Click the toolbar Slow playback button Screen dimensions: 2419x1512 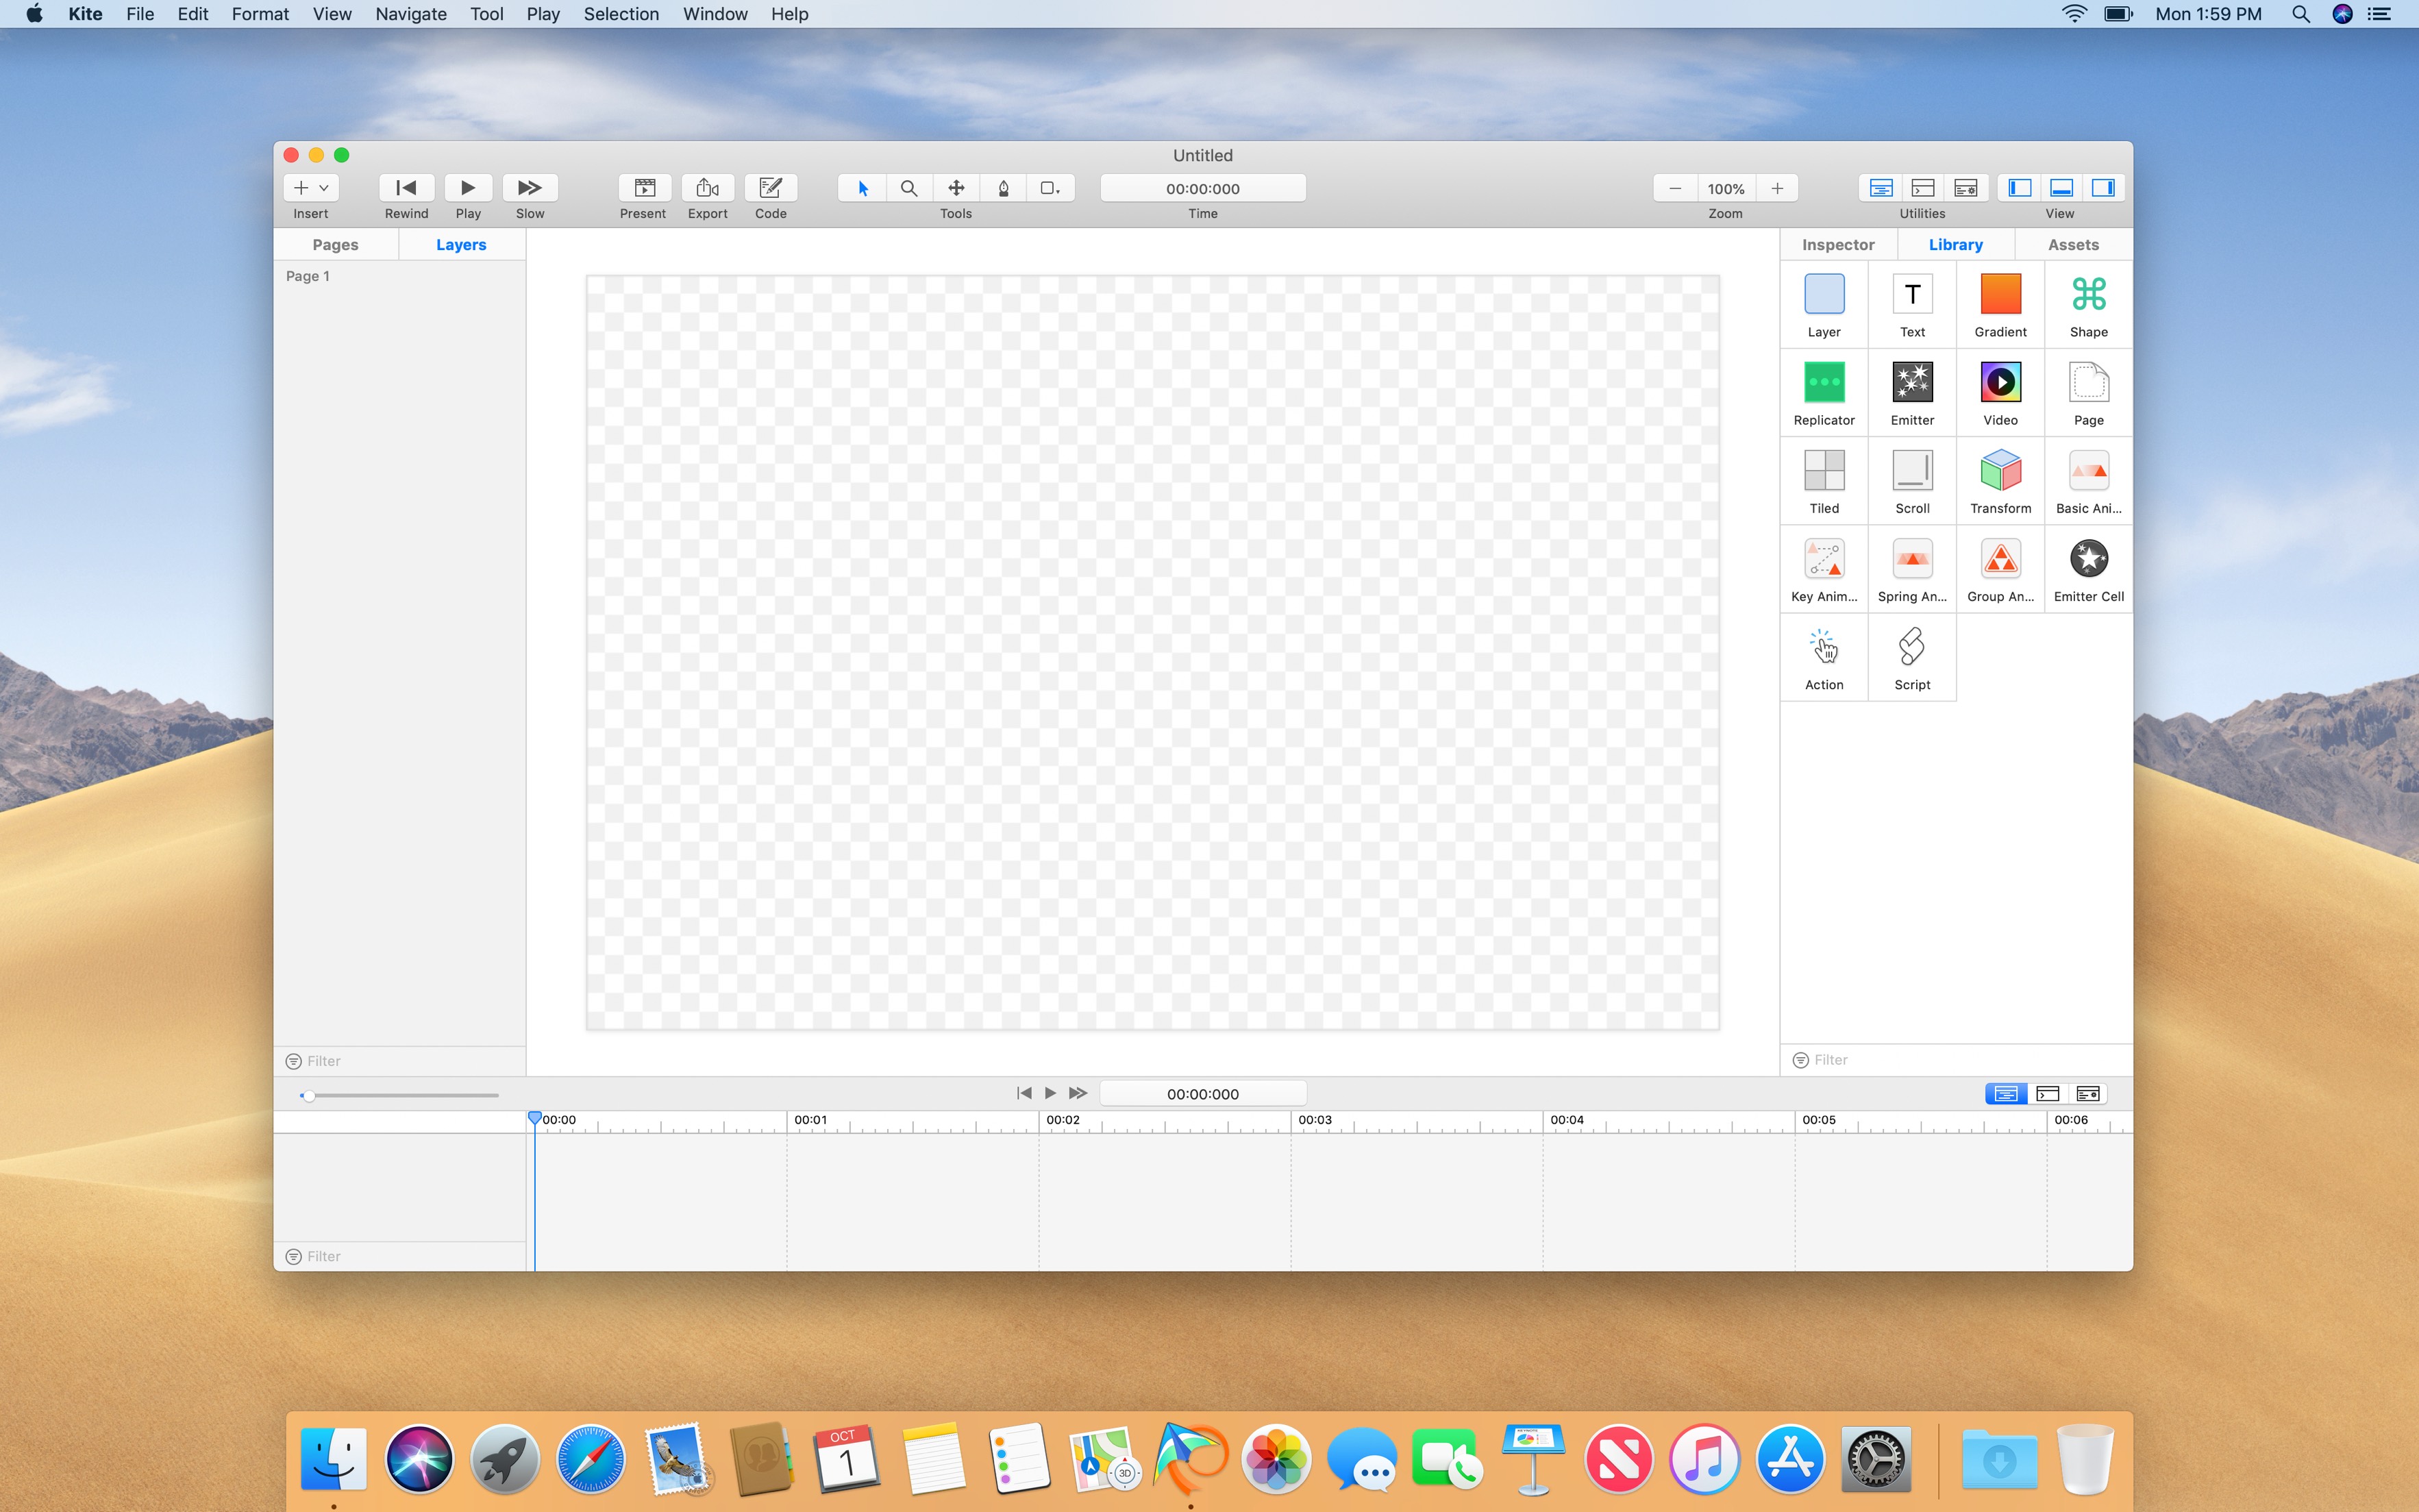tap(530, 188)
